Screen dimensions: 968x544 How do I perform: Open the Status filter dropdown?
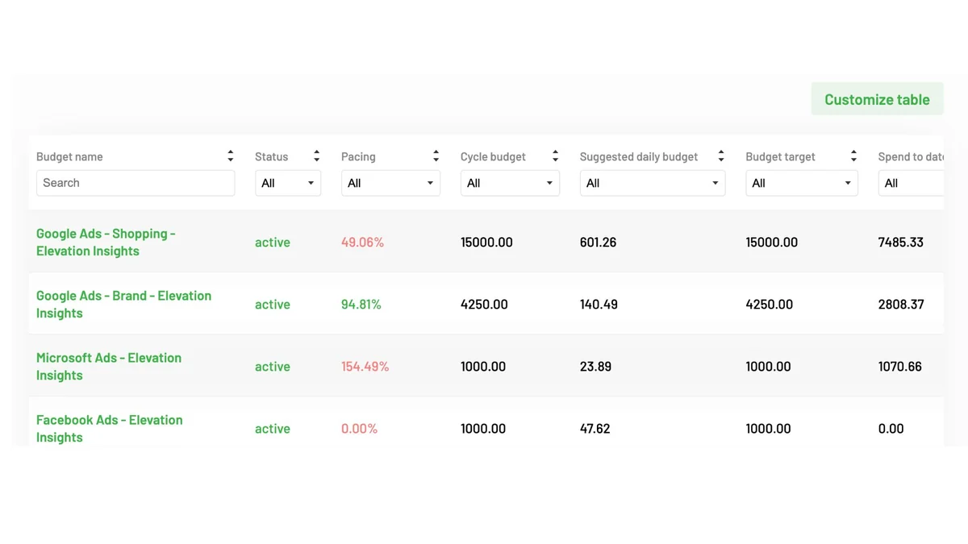pyautogui.click(x=288, y=183)
